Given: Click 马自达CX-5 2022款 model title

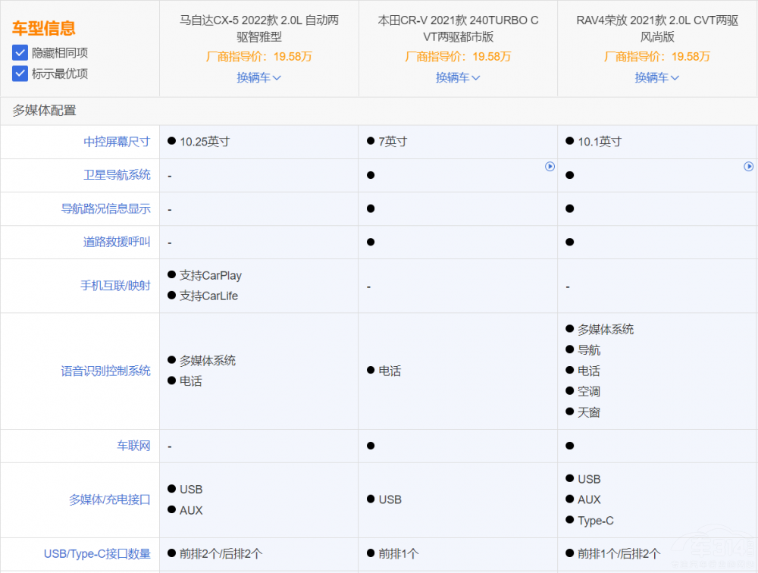Looking at the screenshot, I should click(258, 28).
